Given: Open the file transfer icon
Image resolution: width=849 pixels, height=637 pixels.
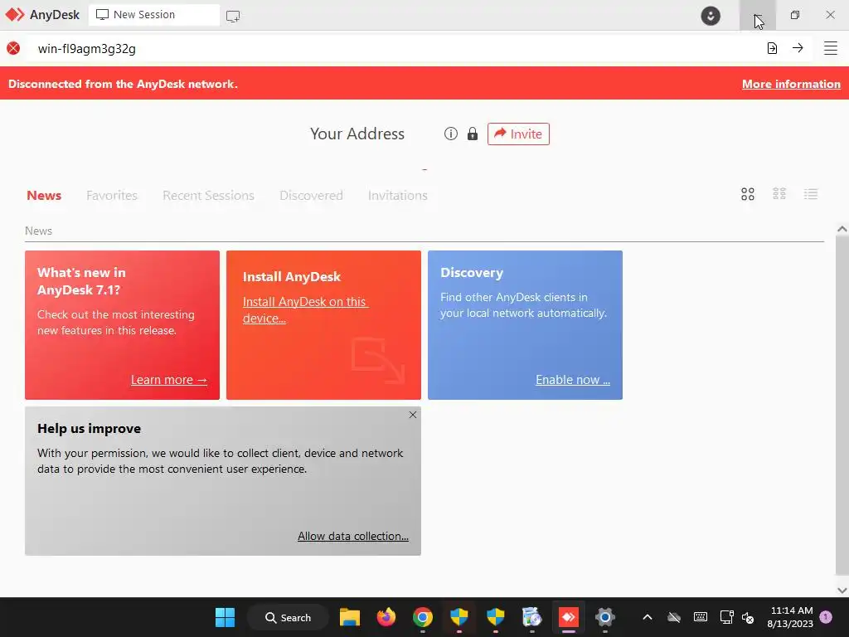Looking at the screenshot, I should click(x=772, y=48).
